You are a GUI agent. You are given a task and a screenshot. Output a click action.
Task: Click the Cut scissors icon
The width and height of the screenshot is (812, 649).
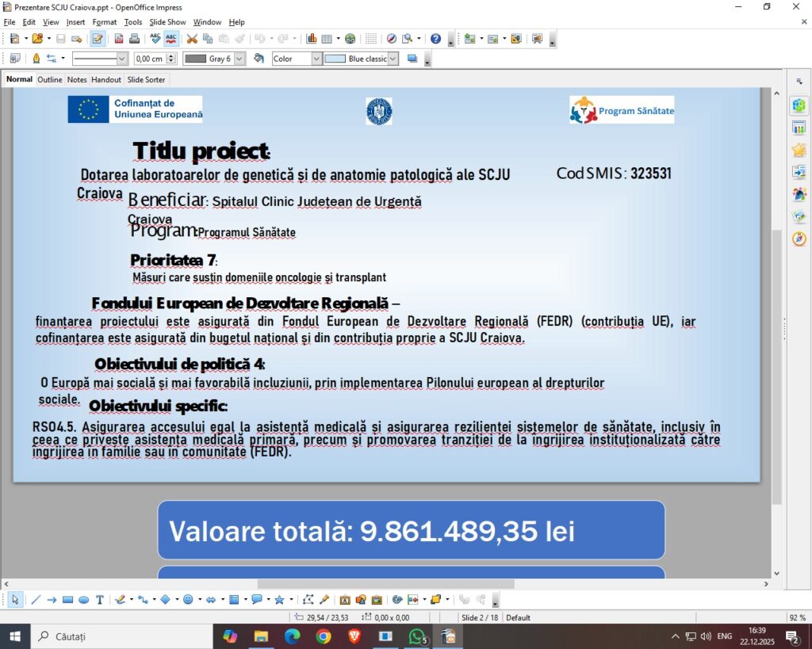pos(191,38)
